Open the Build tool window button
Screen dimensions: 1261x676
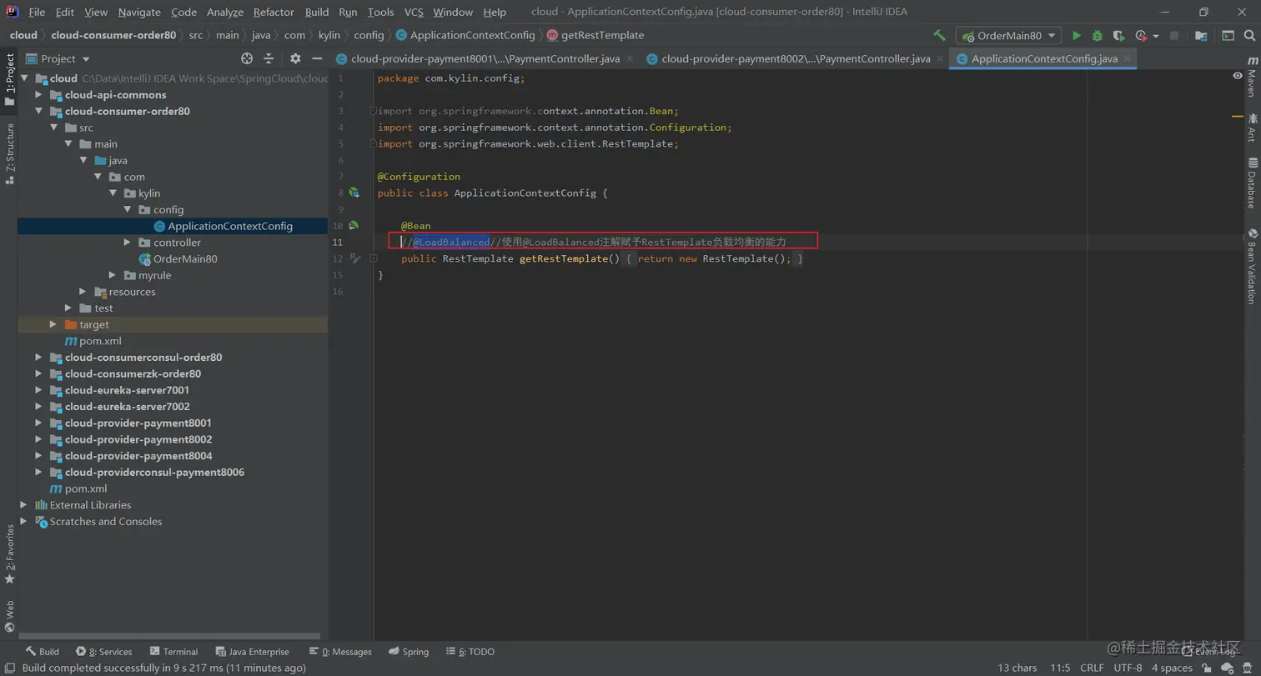pyautogui.click(x=42, y=652)
